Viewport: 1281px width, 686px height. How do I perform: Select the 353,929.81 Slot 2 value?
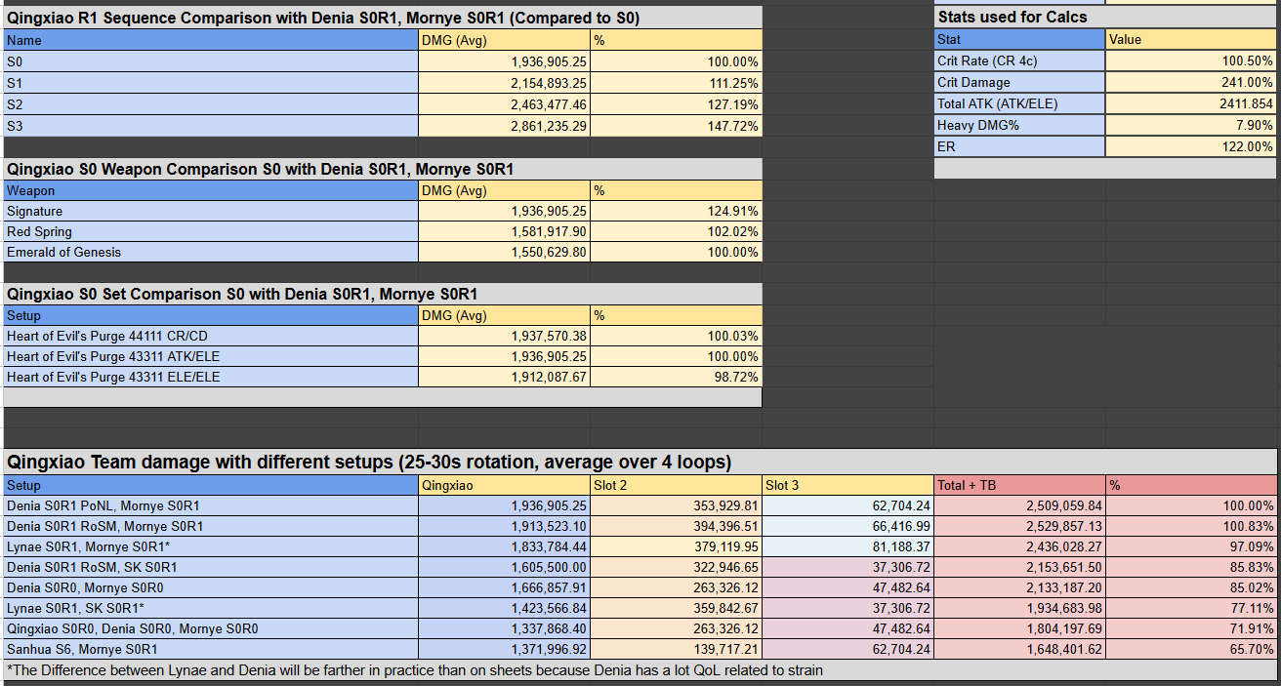[677, 505]
